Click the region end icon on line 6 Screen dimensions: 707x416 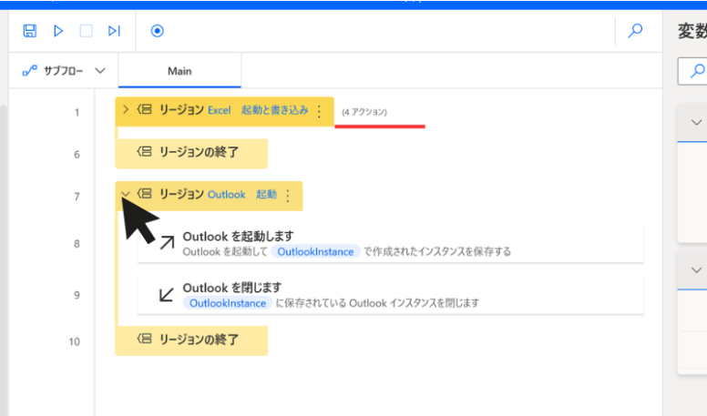[x=144, y=151]
